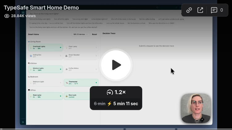Toggle the Thermostat device card
Screen dimensions: 232x130
point(81,82)
